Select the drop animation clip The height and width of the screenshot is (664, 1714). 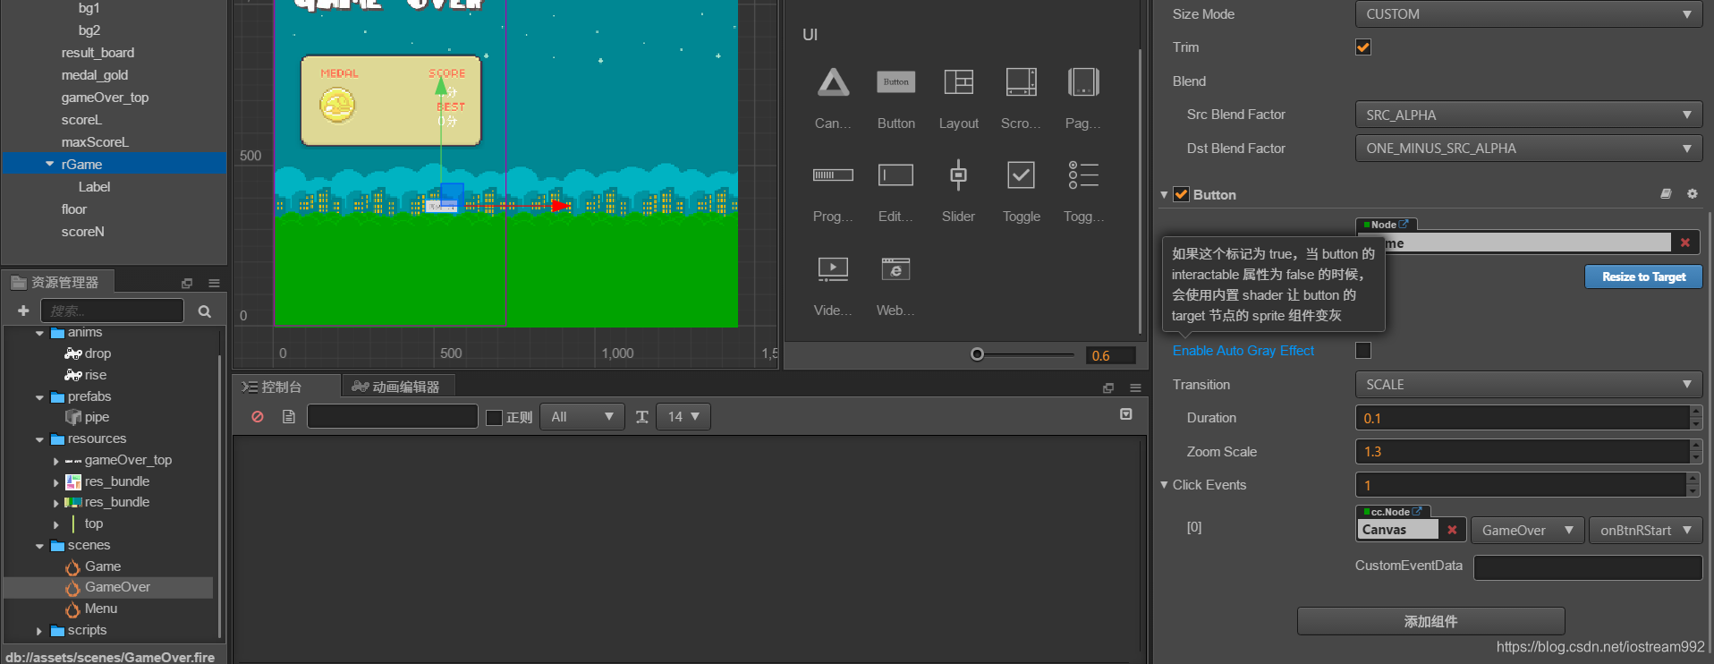(98, 353)
